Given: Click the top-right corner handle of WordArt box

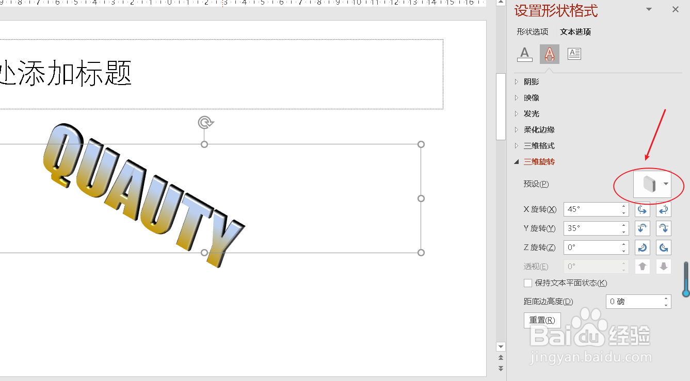Looking at the screenshot, I should click(421, 144).
